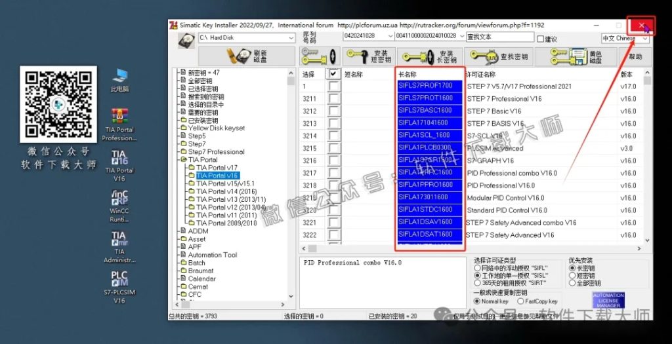Select Automation Tool in the tree
Image resolution: width=672 pixels, height=344 pixels.
click(x=213, y=255)
